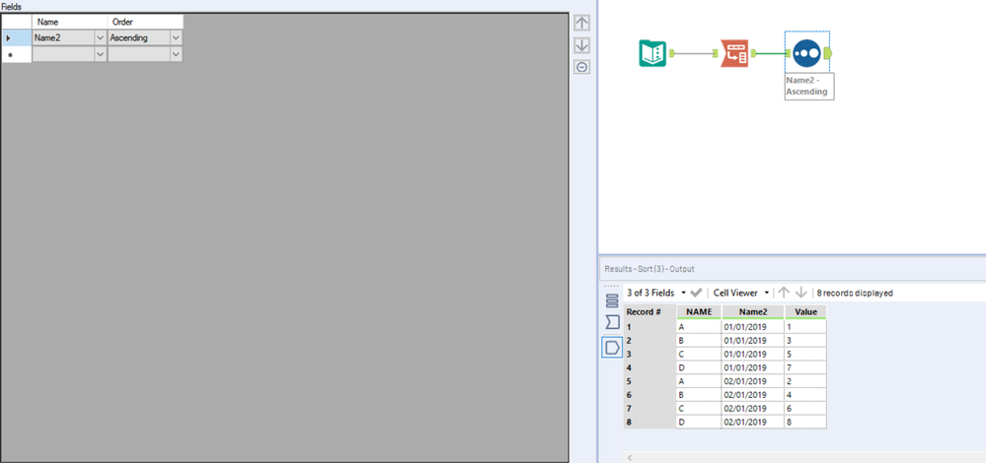Select 02/01/2019 cell in record 5
The height and width of the screenshot is (463, 986).
point(753,381)
